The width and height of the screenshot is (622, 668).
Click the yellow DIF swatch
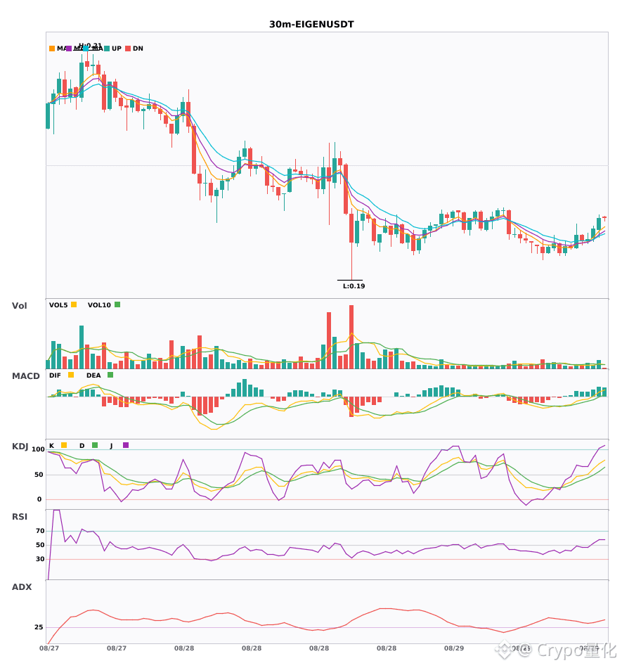click(x=71, y=375)
